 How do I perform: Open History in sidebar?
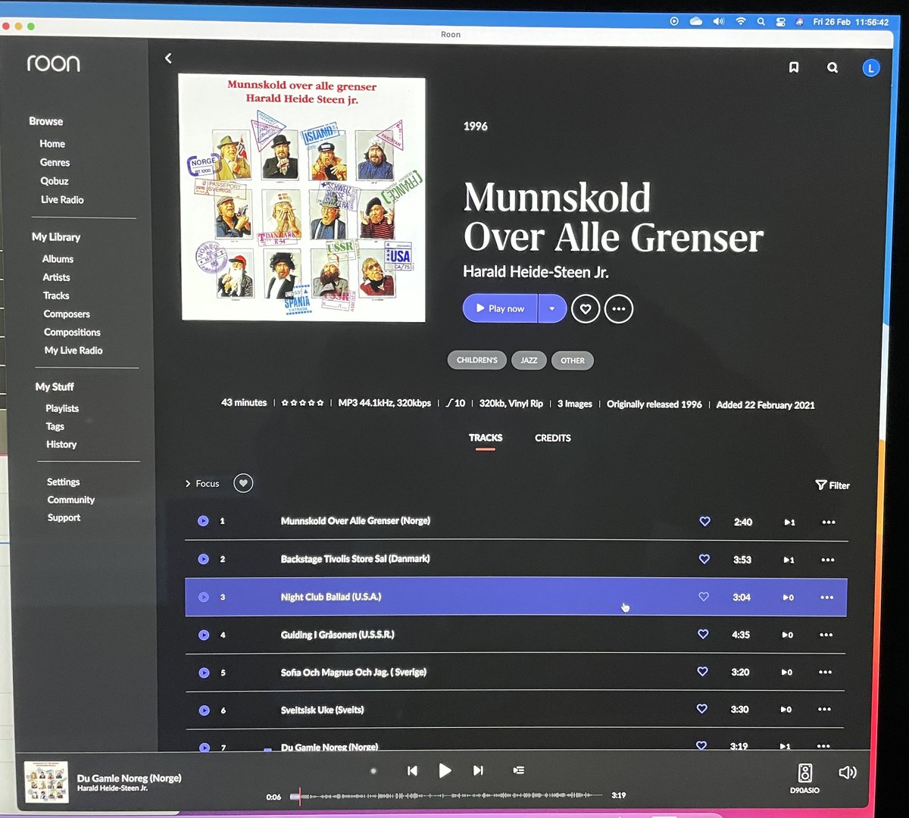click(x=61, y=445)
